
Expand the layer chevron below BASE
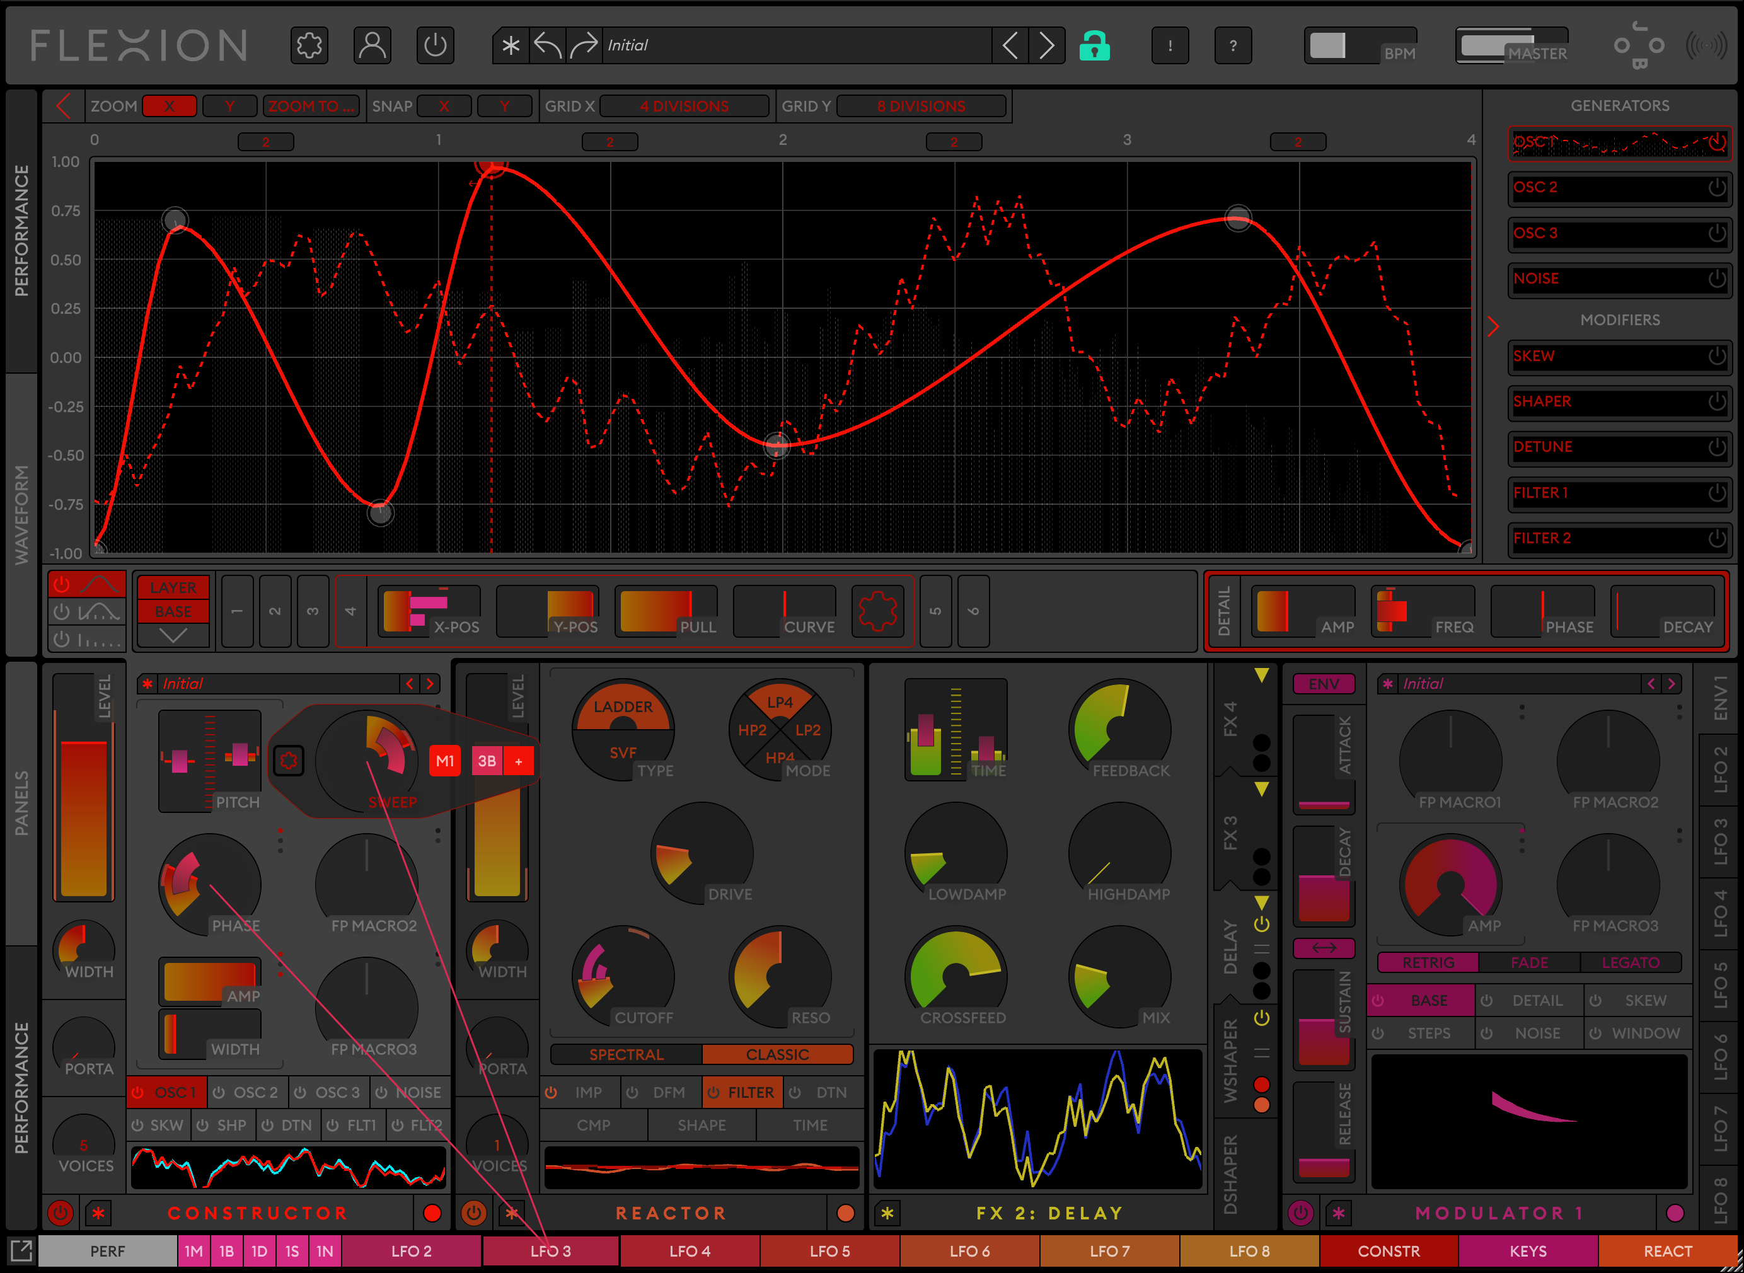173,636
